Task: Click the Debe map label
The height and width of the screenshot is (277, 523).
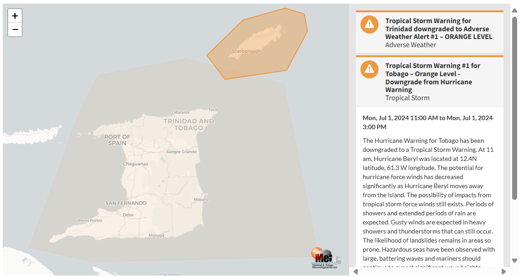Action: (128, 215)
